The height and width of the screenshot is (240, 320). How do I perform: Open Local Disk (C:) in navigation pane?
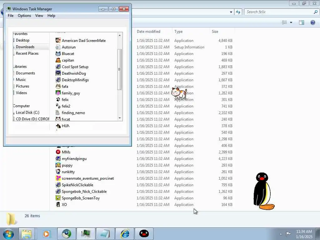coord(27,112)
